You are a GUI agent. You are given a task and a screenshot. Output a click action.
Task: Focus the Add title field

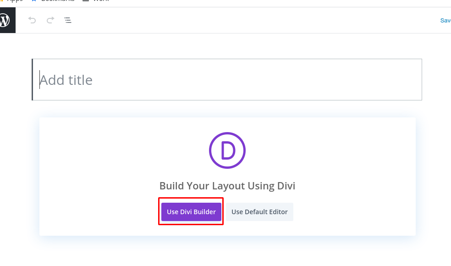[x=227, y=80]
